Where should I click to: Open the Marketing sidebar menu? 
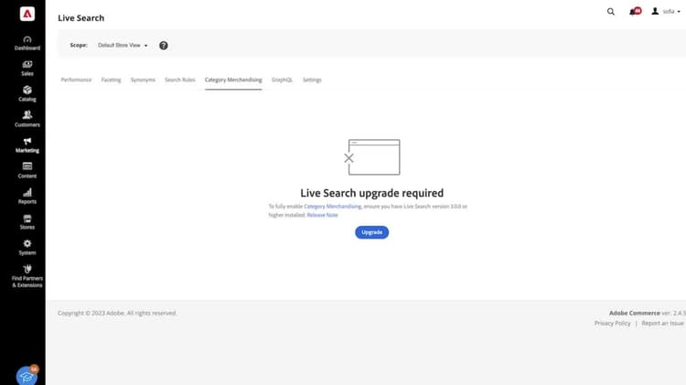27,144
